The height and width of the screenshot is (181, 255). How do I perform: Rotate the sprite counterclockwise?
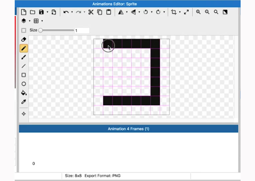[146, 12]
